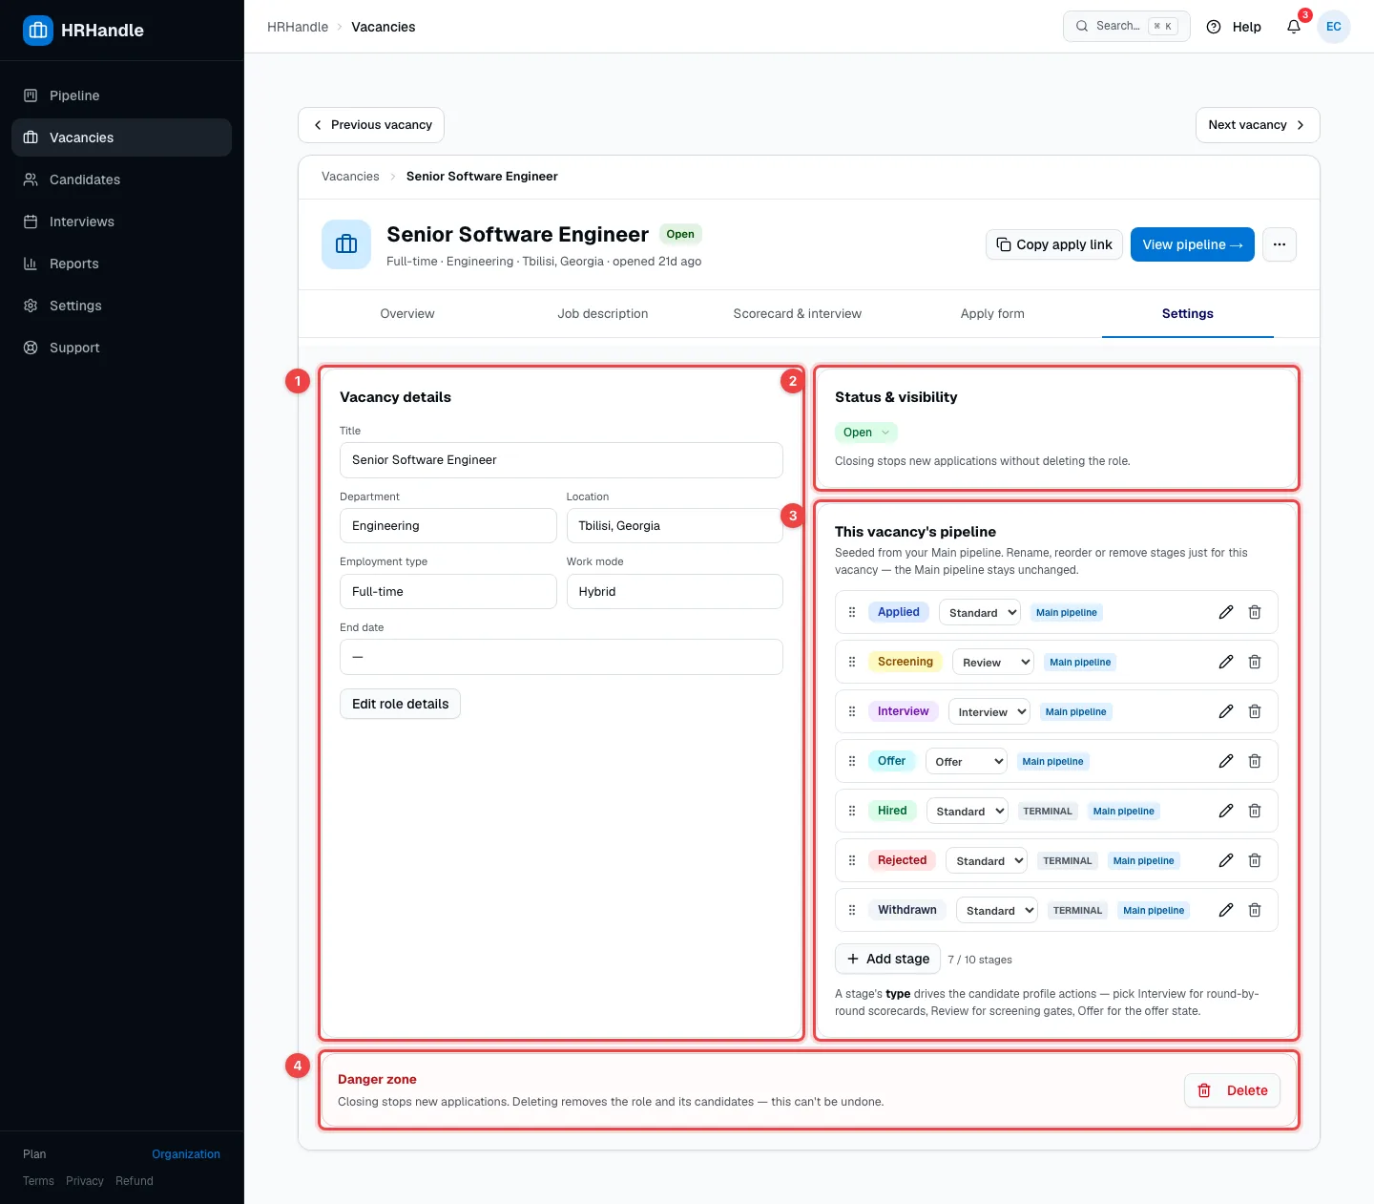Click the Search field in top bar
This screenshot has height=1204, width=1374.
tap(1127, 27)
